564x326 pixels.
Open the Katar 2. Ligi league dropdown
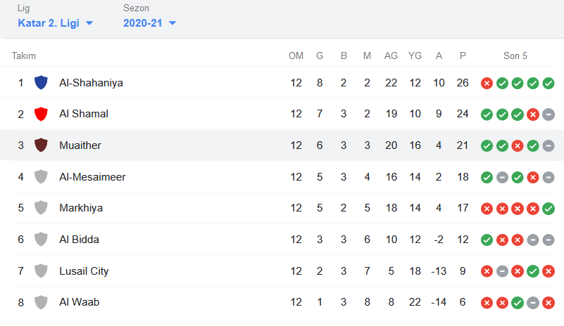click(56, 23)
